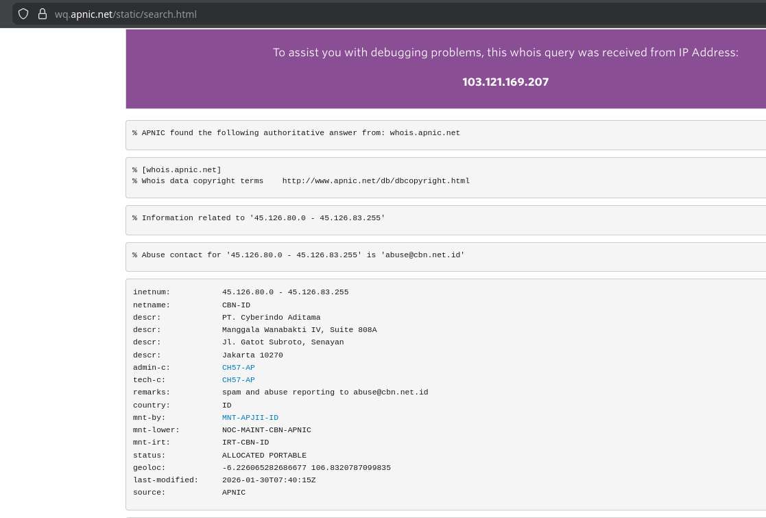Click the authoritative answer from whois.apnic.net line
Image resolution: width=766 pixels, height=518 pixels.
point(296,132)
